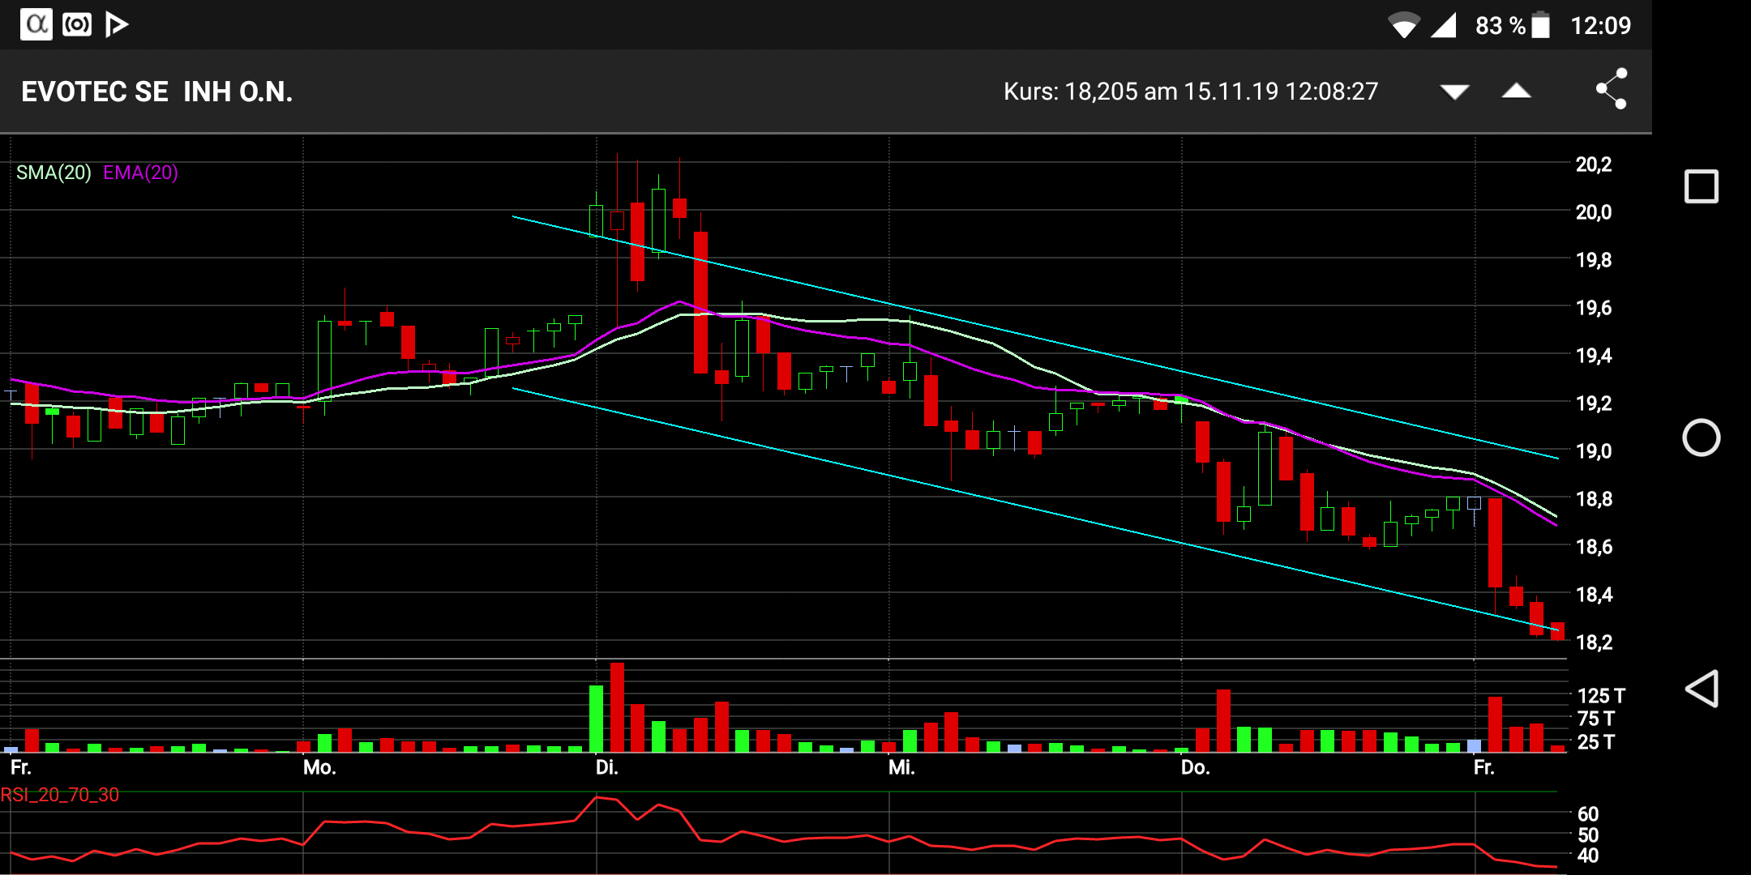This screenshot has height=875, width=1751.
Task: Tap the battery status icon
Action: [1541, 25]
